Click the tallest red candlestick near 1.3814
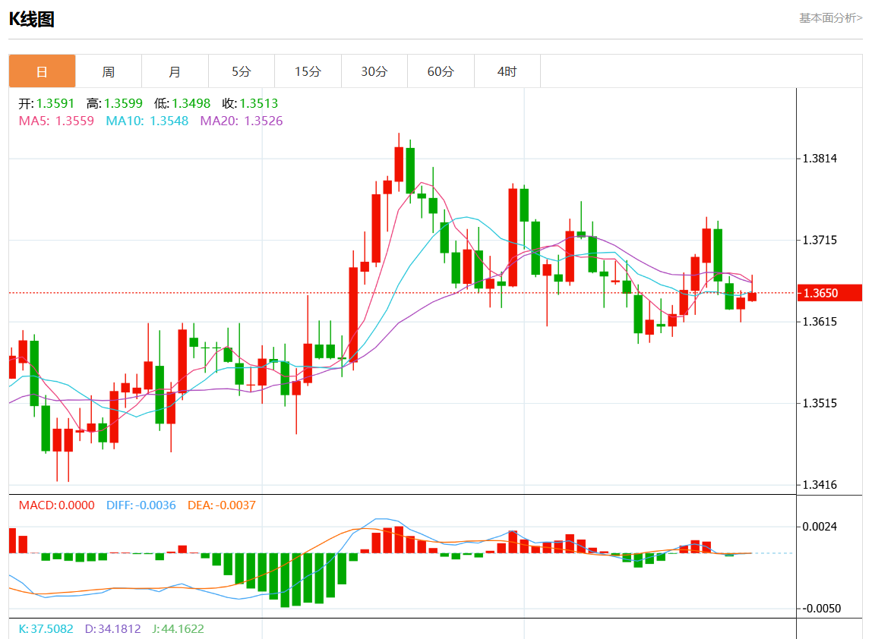This screenshot has width=872, height=639. 399,164
